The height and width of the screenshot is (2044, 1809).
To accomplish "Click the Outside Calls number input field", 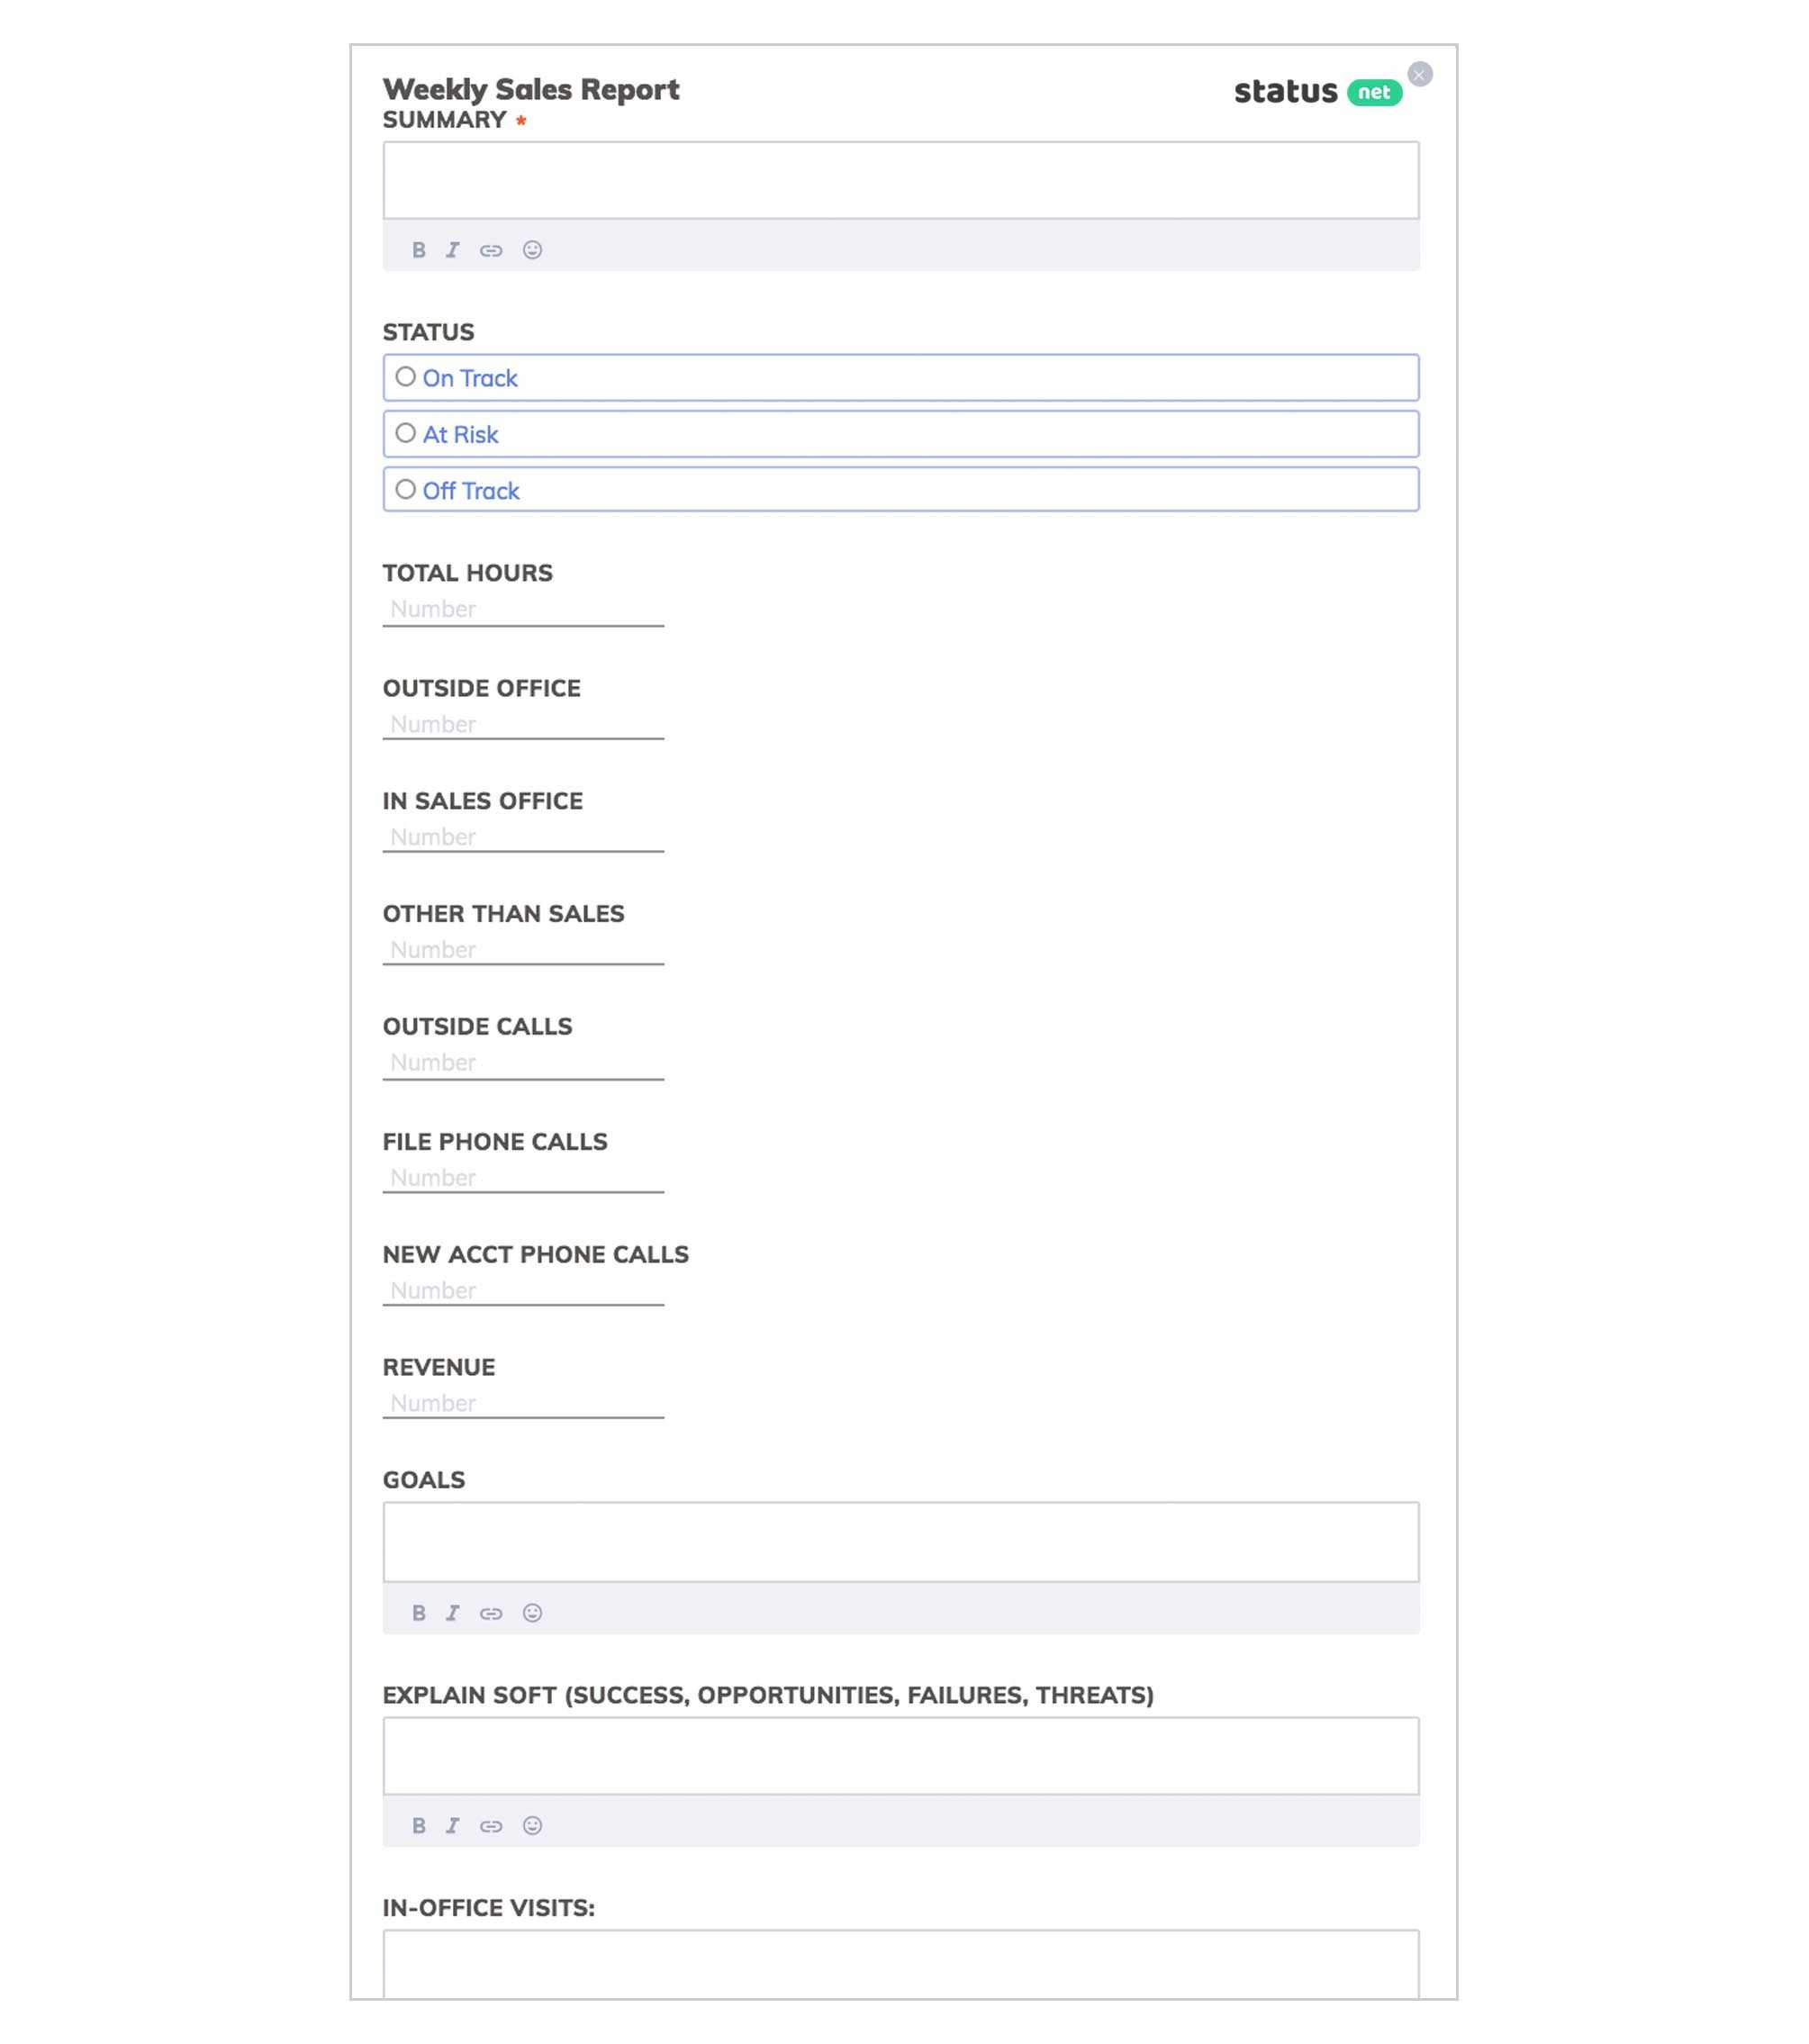I will 524,1062.
